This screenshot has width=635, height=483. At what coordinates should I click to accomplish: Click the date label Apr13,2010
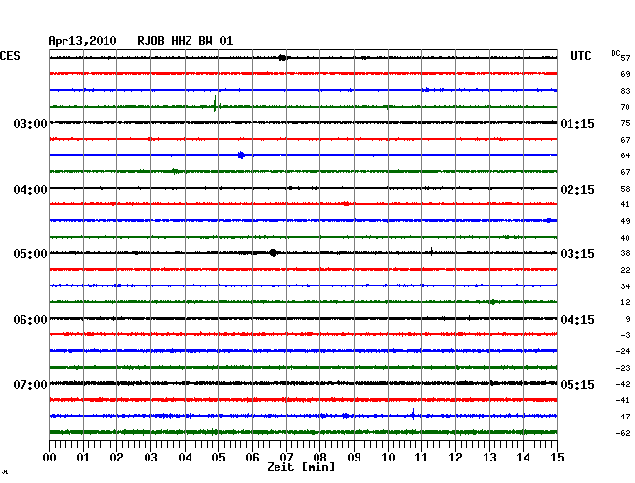coord(83,41)
